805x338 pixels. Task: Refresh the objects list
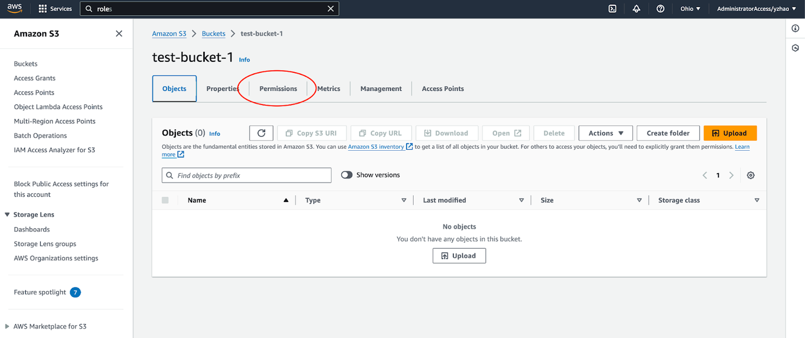pos(262,133)
